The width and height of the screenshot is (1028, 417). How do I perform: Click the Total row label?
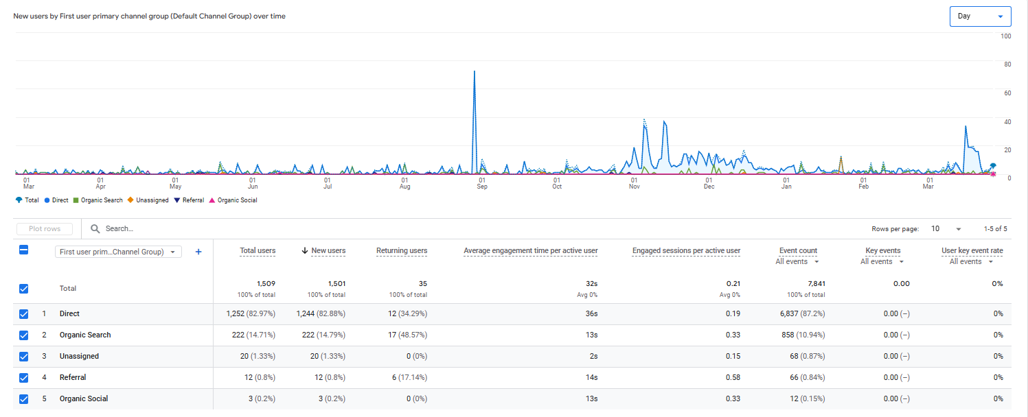[68, 289]
